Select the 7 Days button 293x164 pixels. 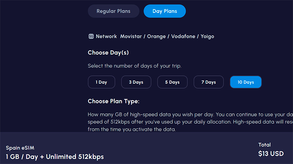coord(208,82)
